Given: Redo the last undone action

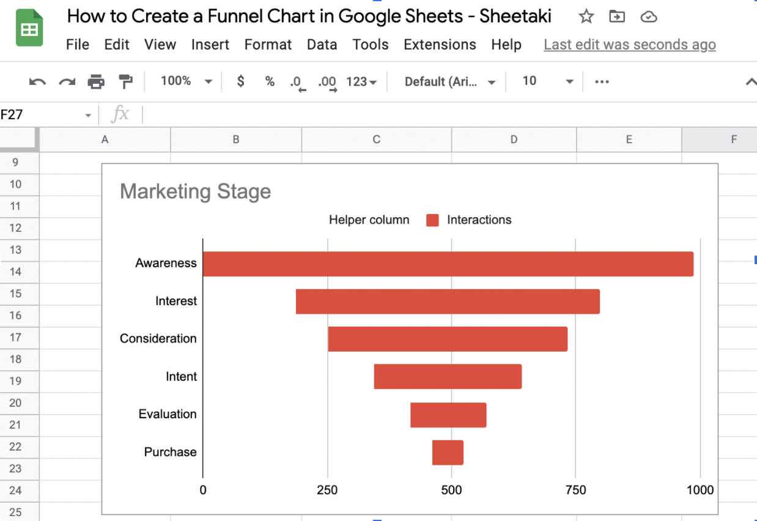Looking at the screenshot, I should [67, 81].
